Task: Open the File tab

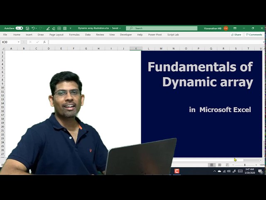Action: coord(5,35)
